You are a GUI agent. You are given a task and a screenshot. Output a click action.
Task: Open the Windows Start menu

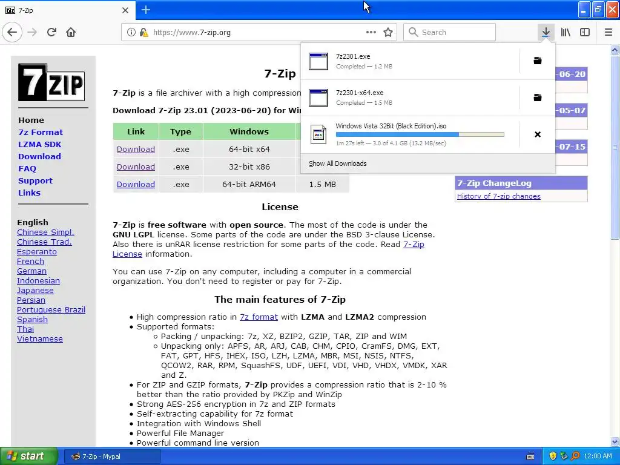coord(29,456)
